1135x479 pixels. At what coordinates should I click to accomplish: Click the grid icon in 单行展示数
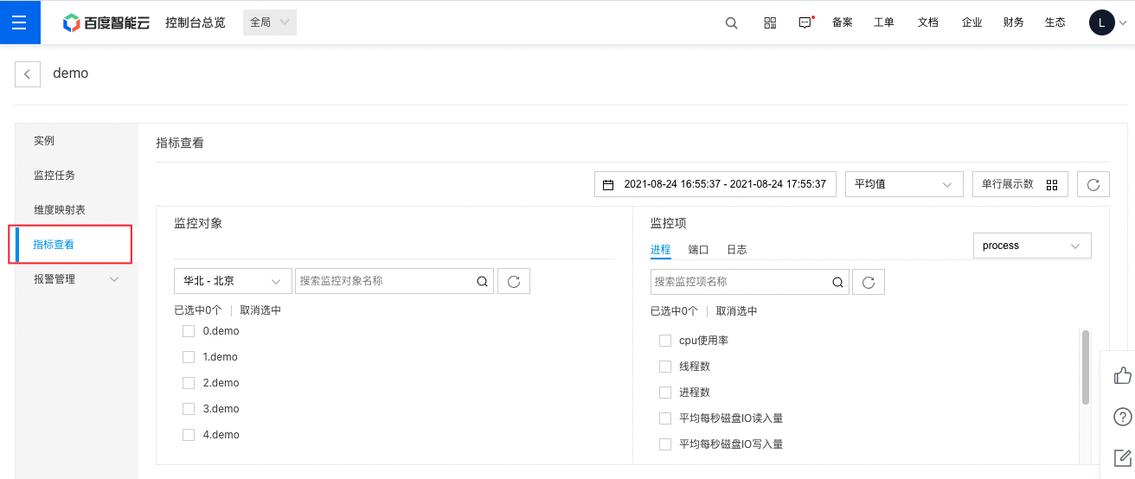[1052, 185]
